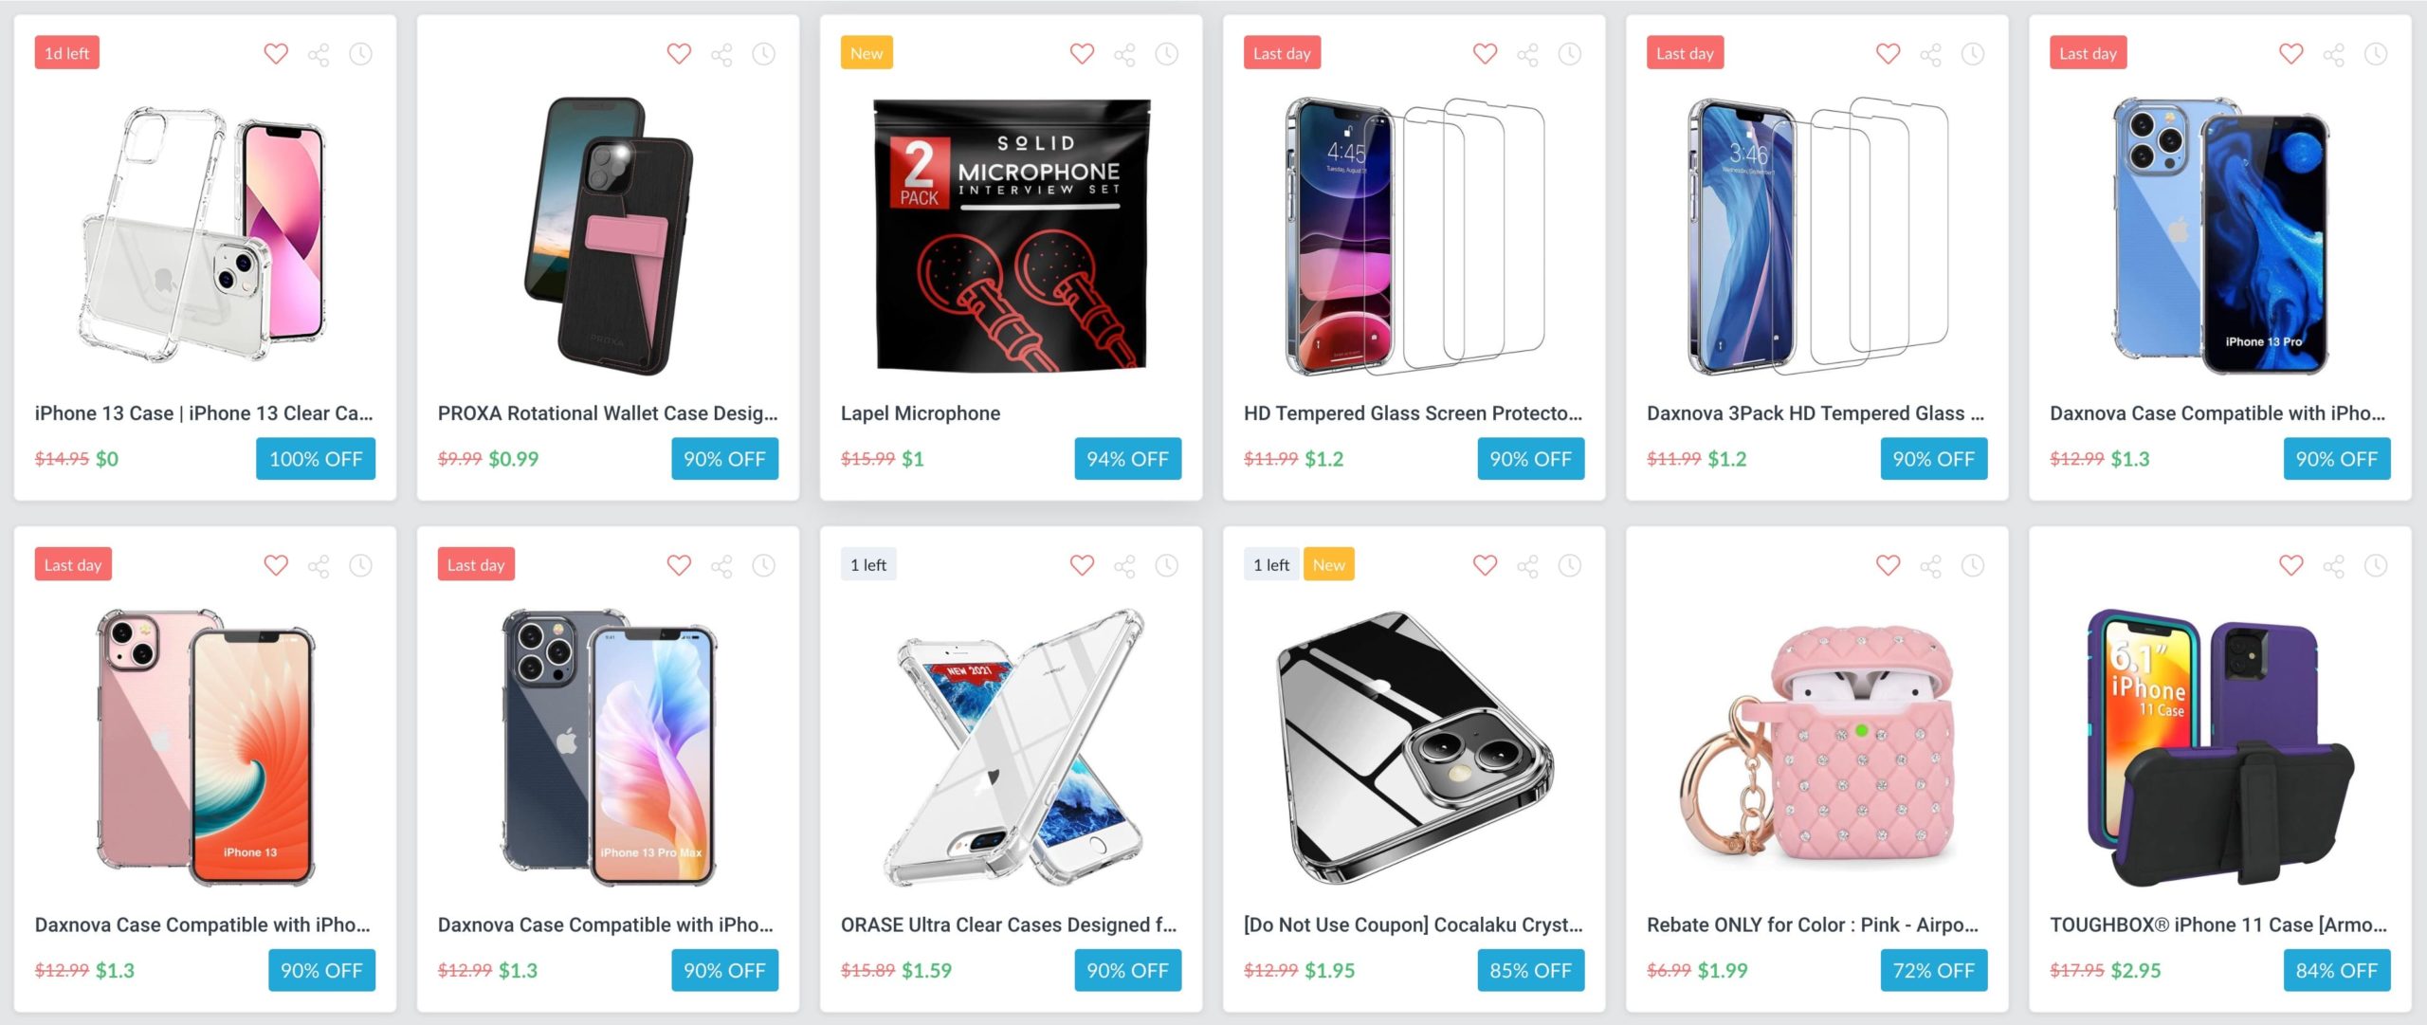Favorite the iPhone 13 Clear Case with heart icon
Image resolution: width=2427 pixels, height=1025 pixels.
point(276,54)
